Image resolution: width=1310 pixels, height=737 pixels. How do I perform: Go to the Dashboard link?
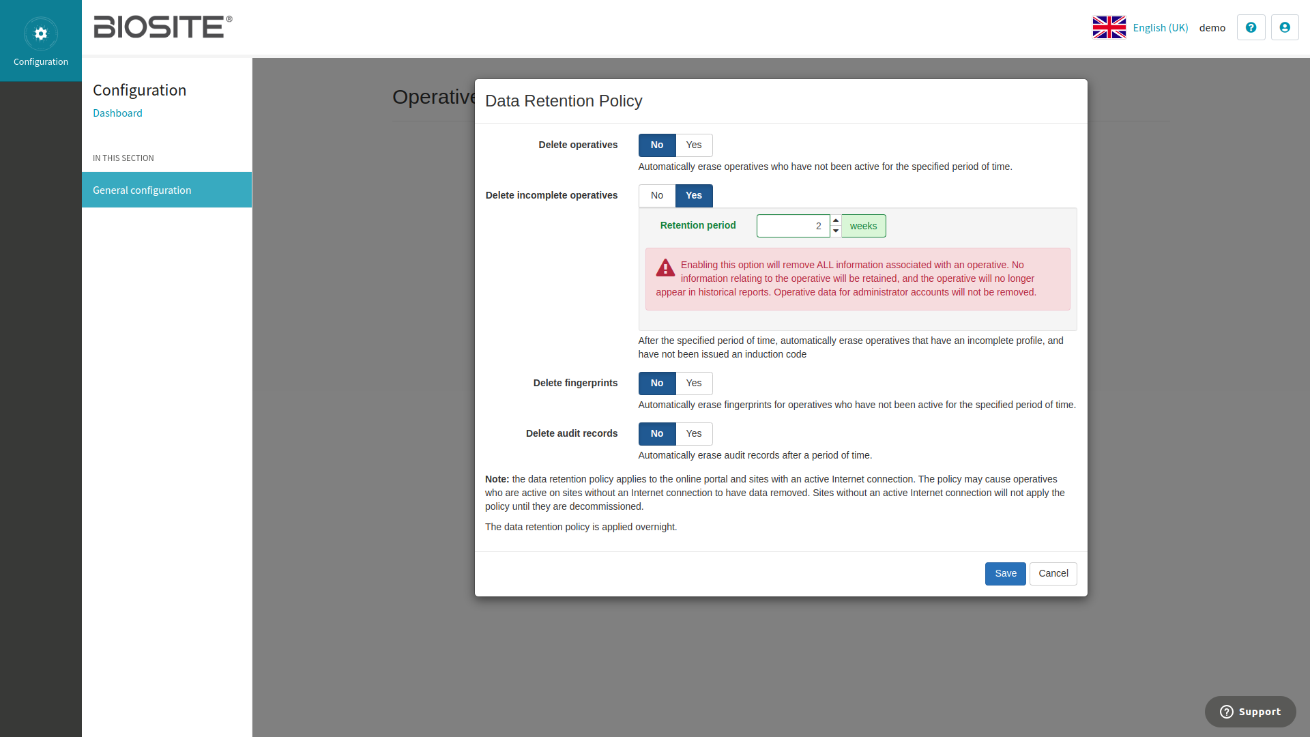(117, 113)
